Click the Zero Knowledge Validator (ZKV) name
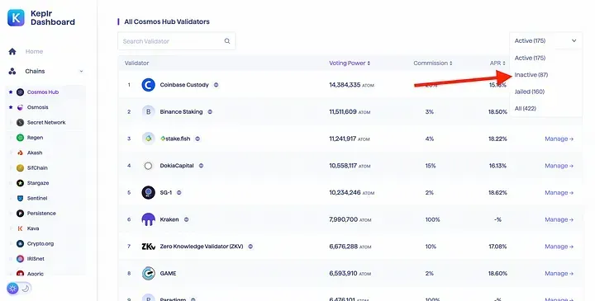Screen dimensions: 595x301 (x=202, y=247)
